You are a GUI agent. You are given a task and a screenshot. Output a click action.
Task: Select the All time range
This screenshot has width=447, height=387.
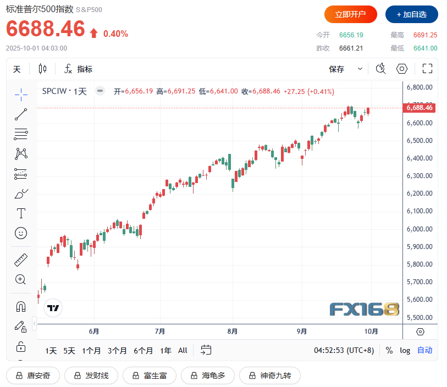pyautogui.click(x=183, y=350)
